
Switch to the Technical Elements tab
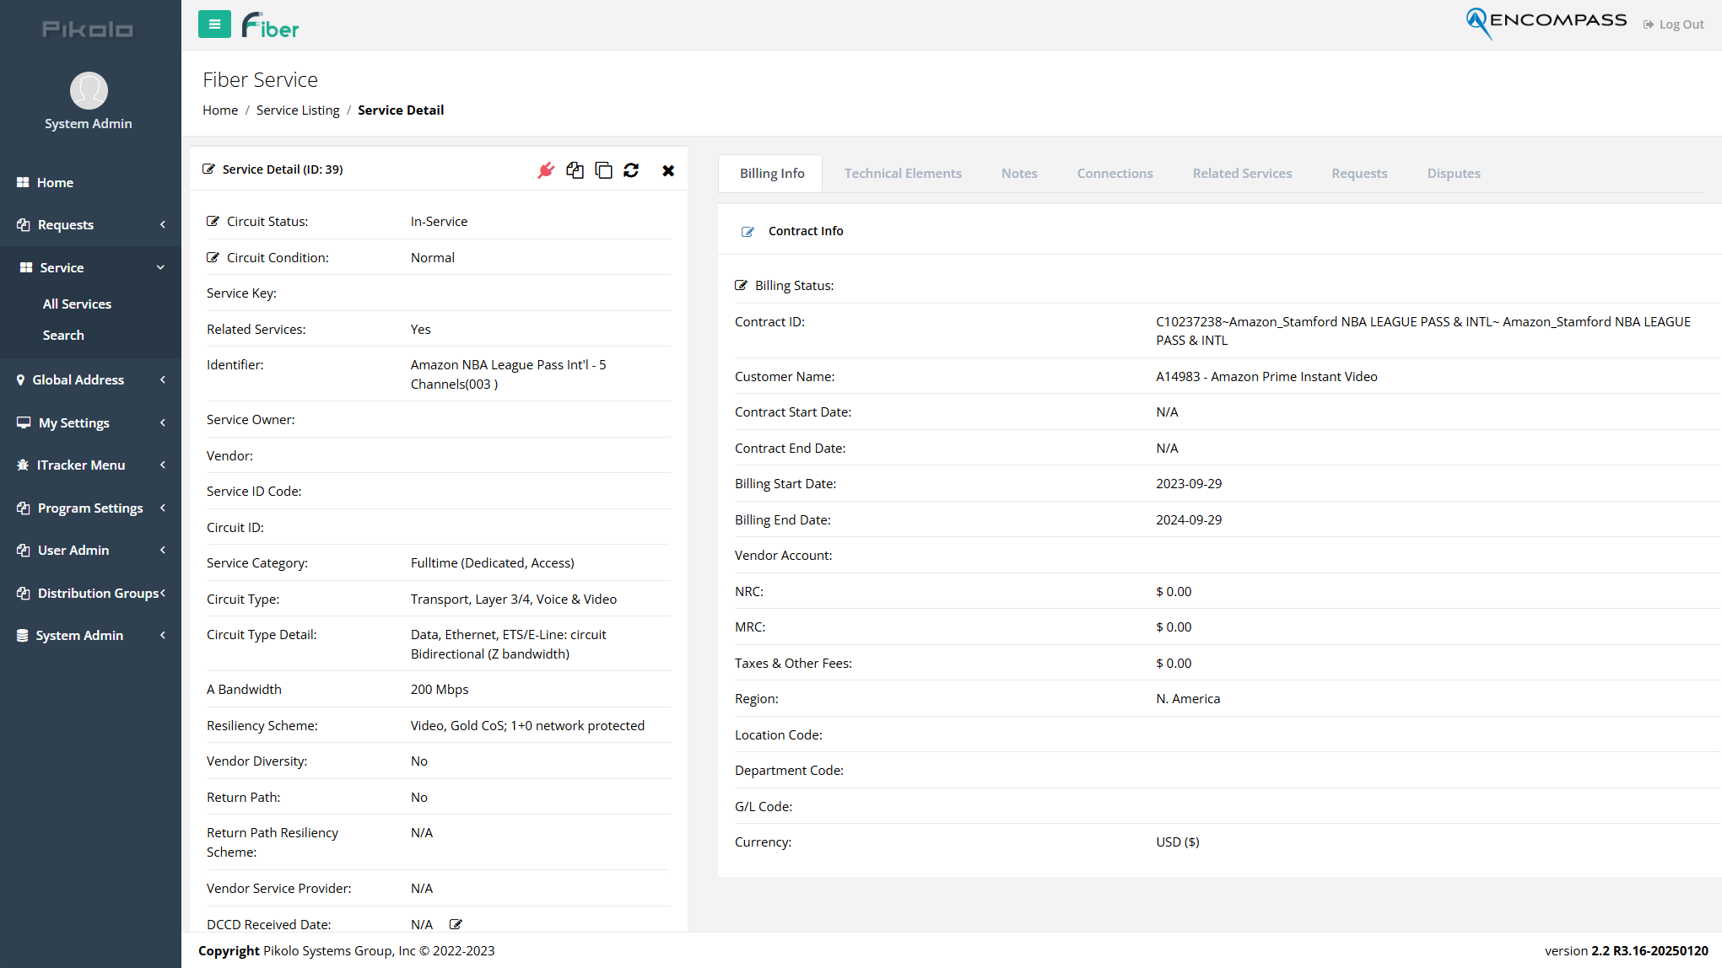903,173
